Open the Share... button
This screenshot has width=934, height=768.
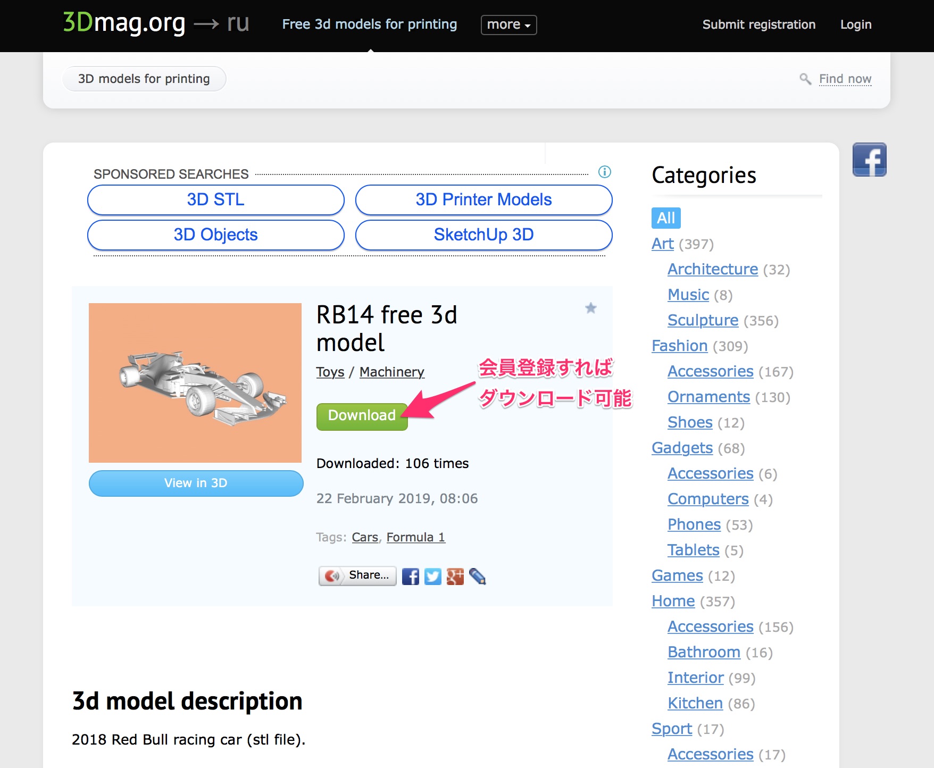[357, 575]
